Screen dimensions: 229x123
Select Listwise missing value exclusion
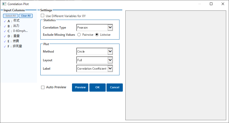pos(97,35)
